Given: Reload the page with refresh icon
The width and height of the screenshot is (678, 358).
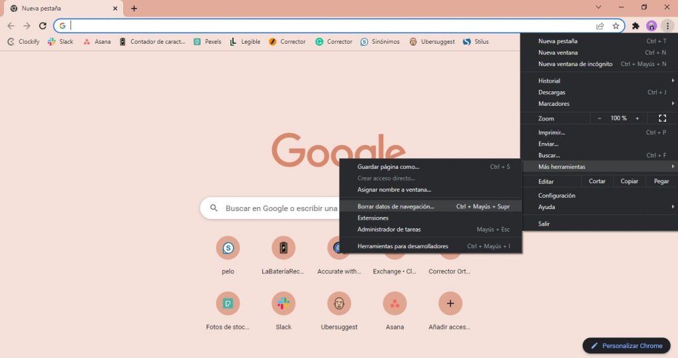Looking at the screenshot, I should pos(42,26).
